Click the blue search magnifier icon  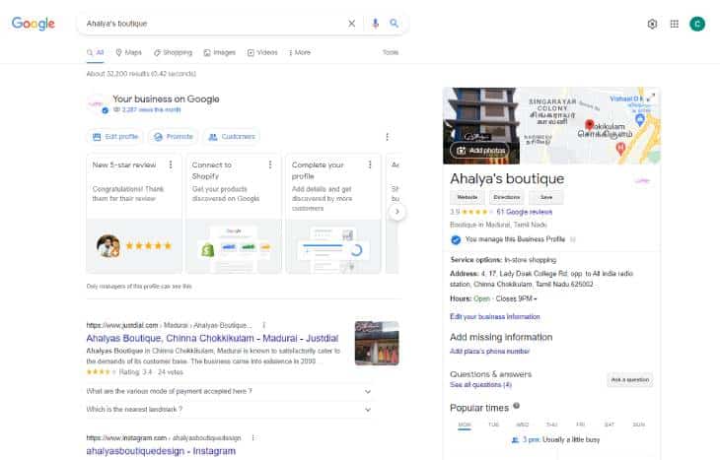[394, 23]
